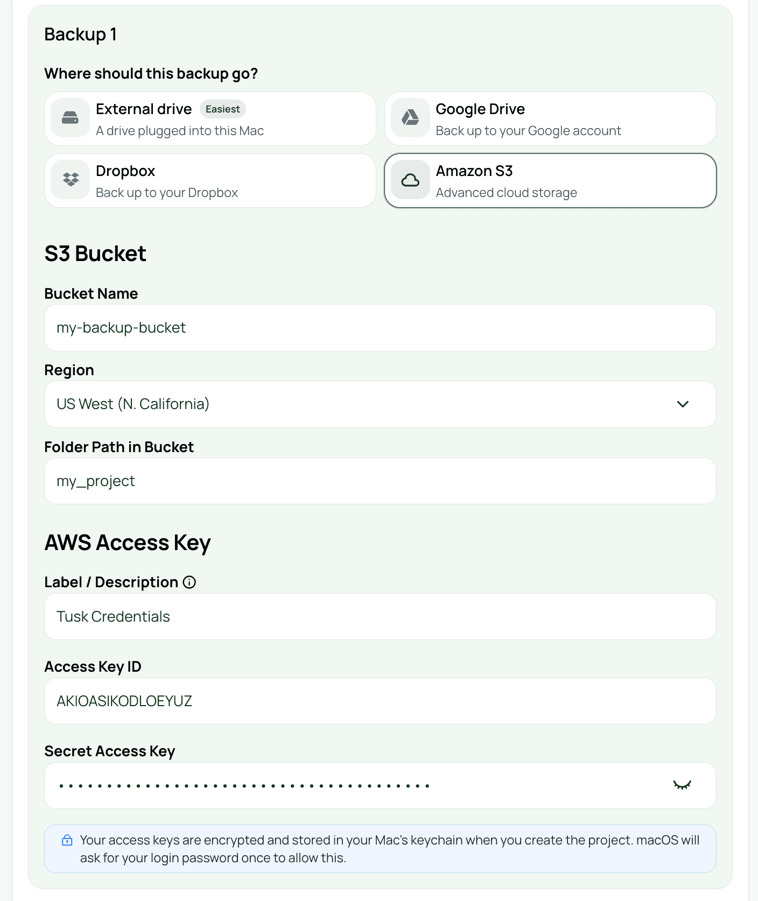The height and width of the screenshot is (901, 758).
Task: Click 'Back up to your Dropbox' text
Action: click(x=167, y=193)
